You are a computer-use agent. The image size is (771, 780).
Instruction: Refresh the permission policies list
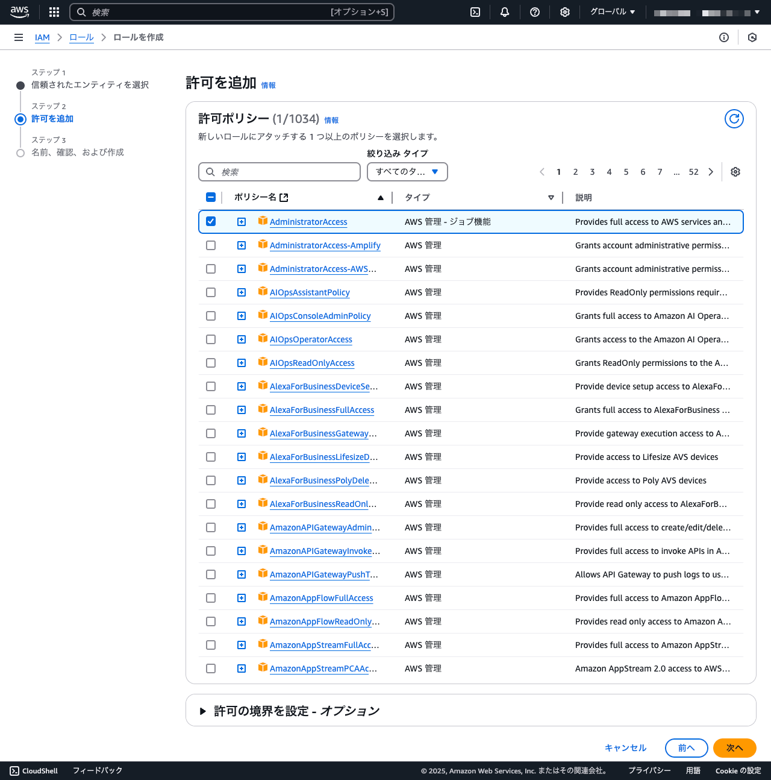pos(734,119)
